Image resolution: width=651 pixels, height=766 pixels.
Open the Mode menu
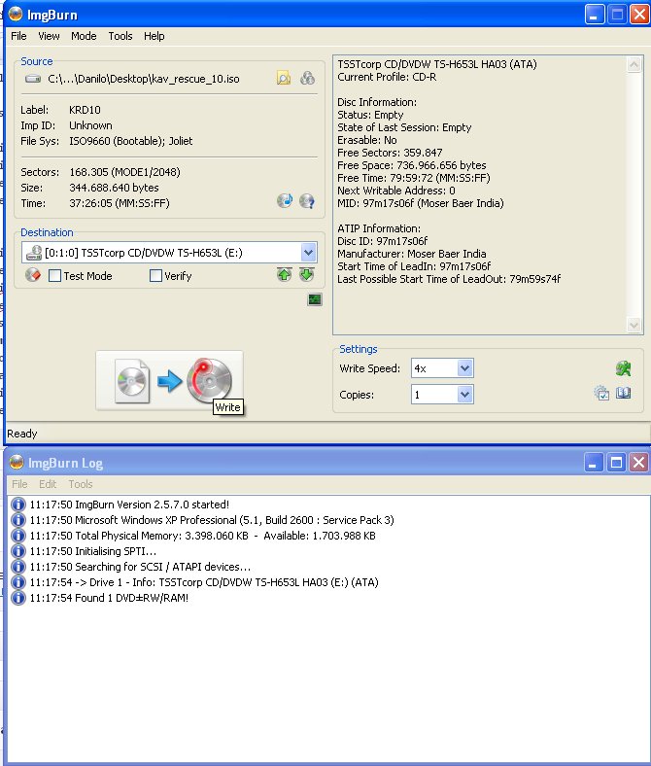84,36
